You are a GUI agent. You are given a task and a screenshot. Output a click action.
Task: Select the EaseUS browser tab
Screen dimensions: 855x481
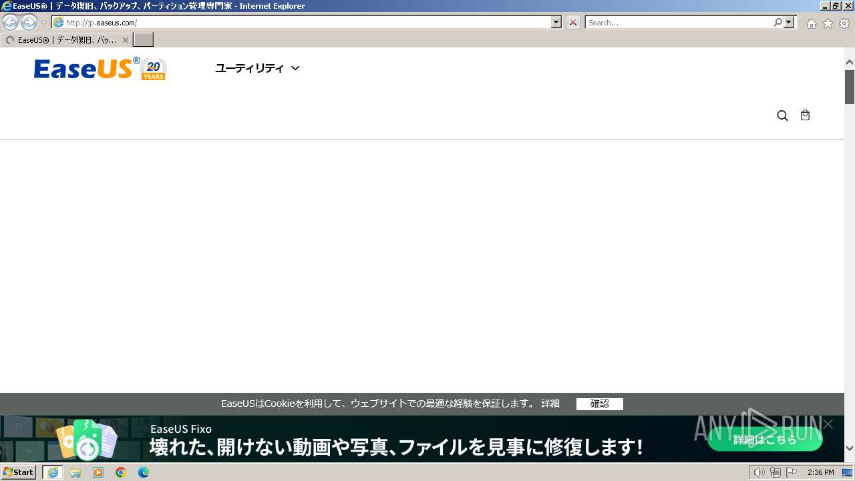(67, 40)
